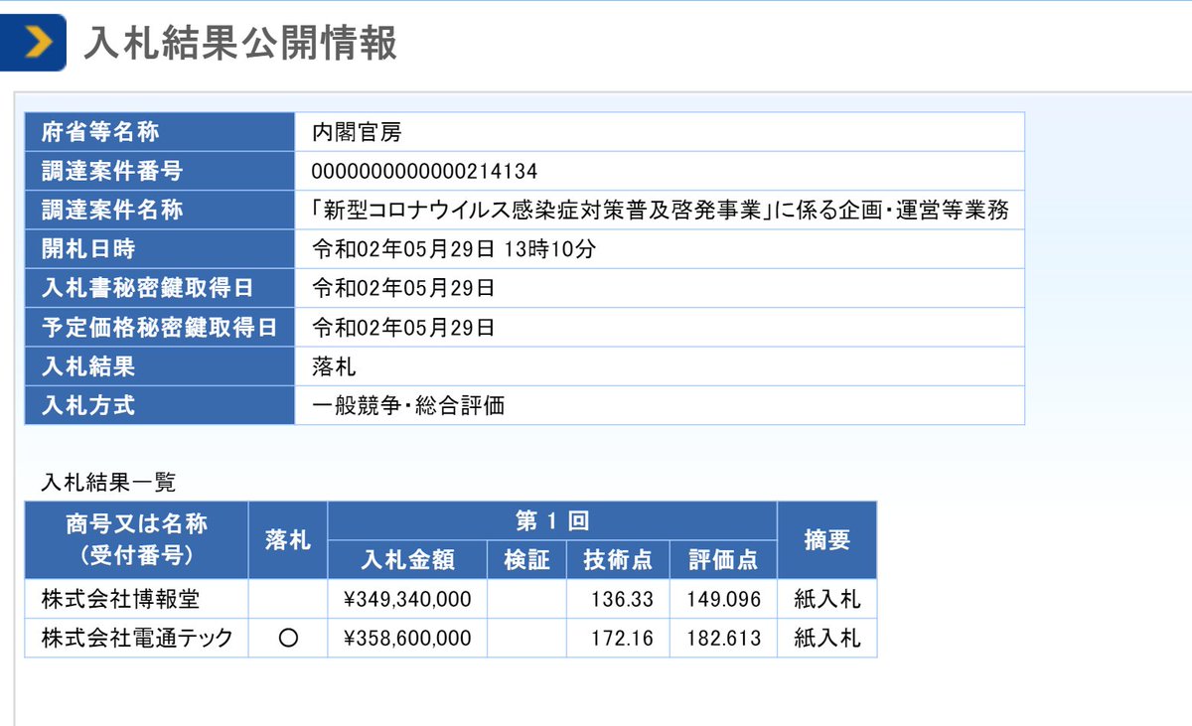Select the 株式会社電通テック row name

pos(137,638)
